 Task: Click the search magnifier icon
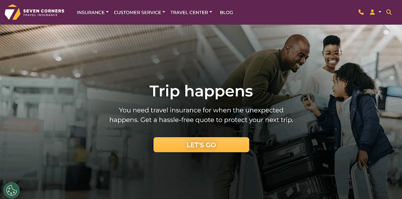[x=389, y=12]
